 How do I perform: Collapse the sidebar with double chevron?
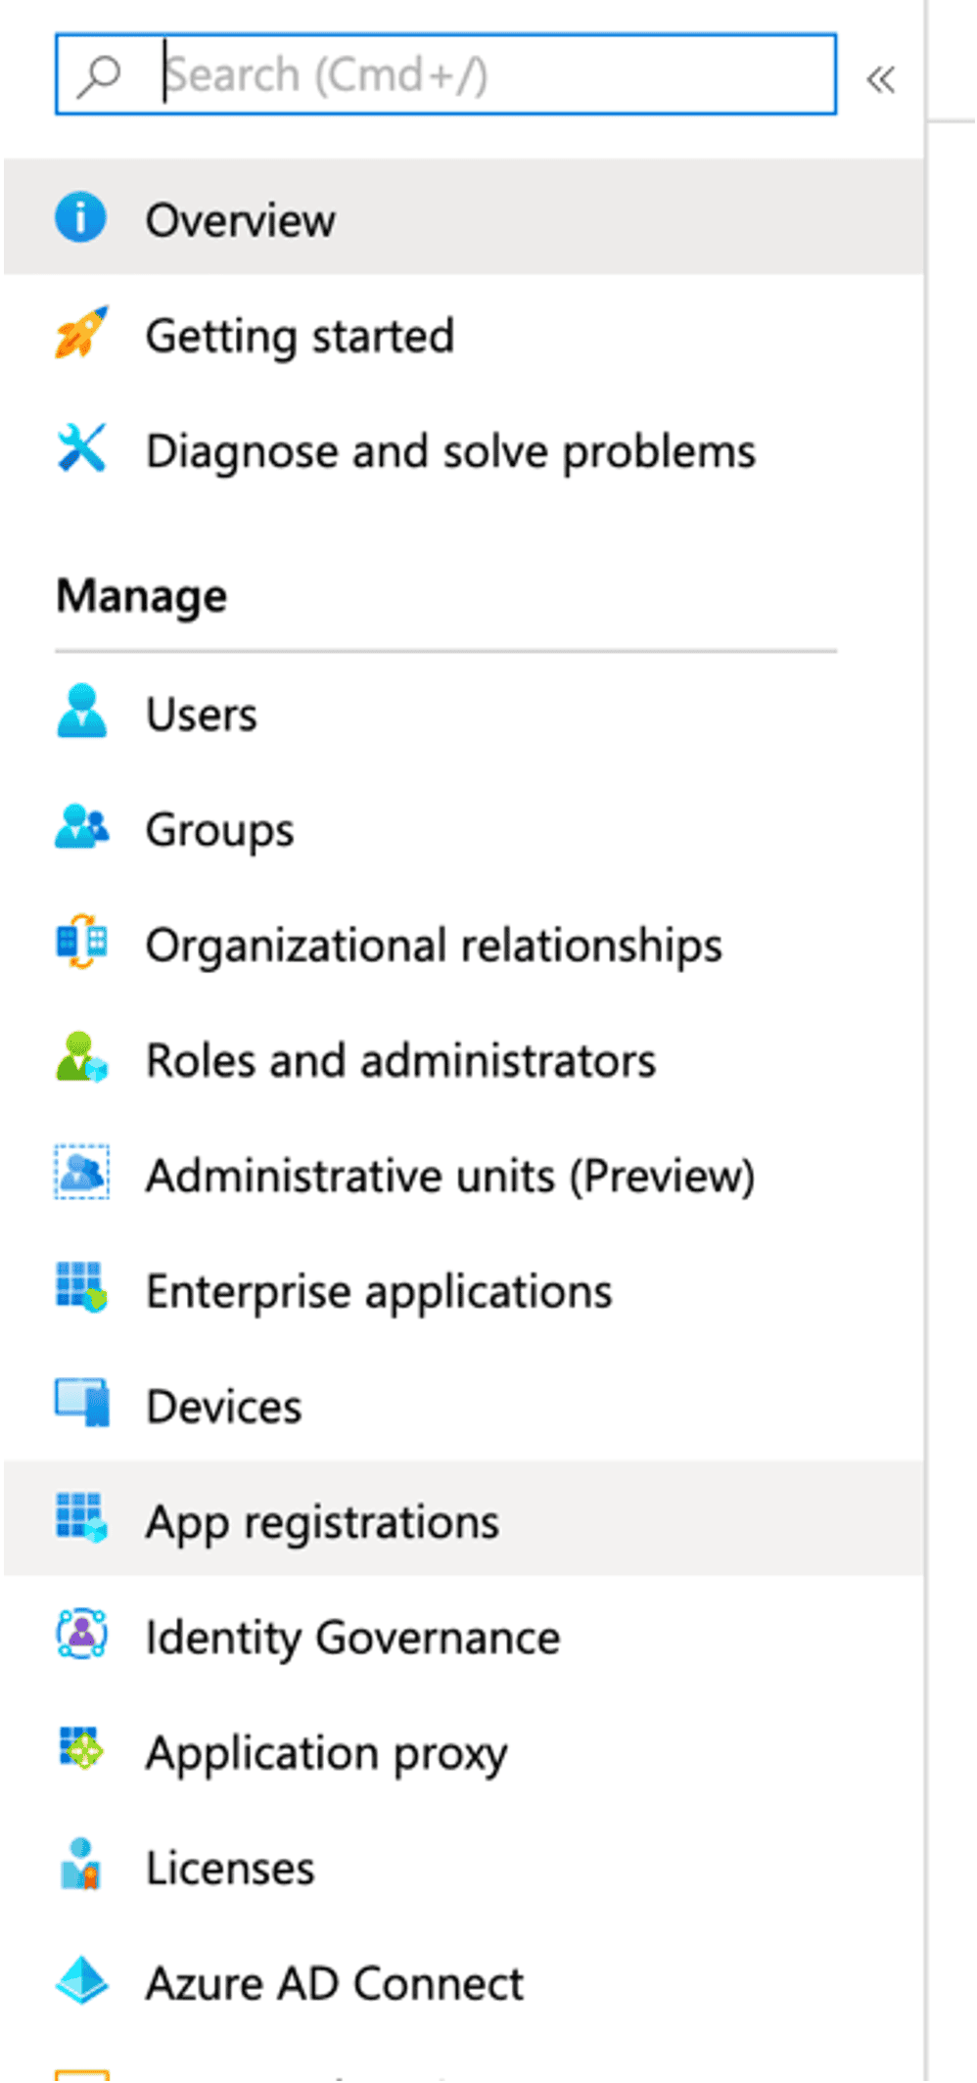point(880,79)
